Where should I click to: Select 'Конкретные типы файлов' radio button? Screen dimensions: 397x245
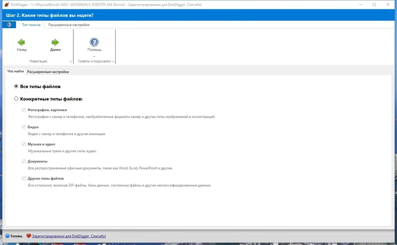click(16, 99)
